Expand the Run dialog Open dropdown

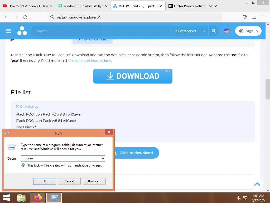tap(103, 159)
